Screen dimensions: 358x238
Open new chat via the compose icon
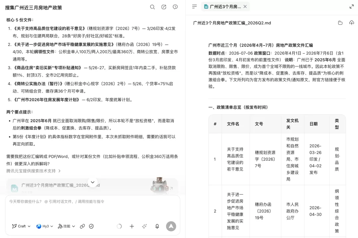pos(164,7)
